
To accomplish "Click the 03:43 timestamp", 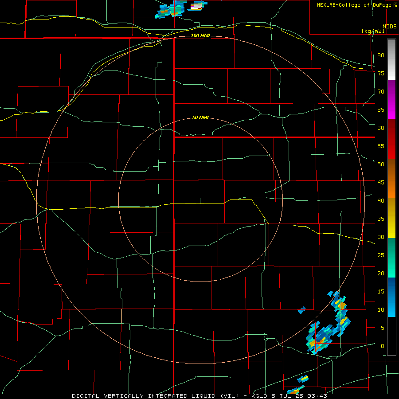I will coord(317,396).
